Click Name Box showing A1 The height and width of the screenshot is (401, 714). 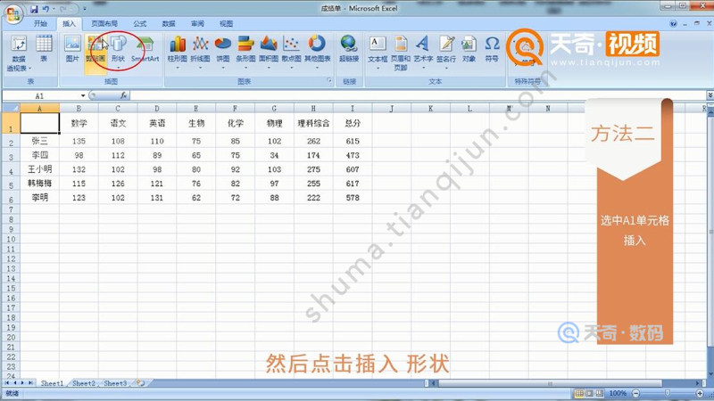(39, 95)
